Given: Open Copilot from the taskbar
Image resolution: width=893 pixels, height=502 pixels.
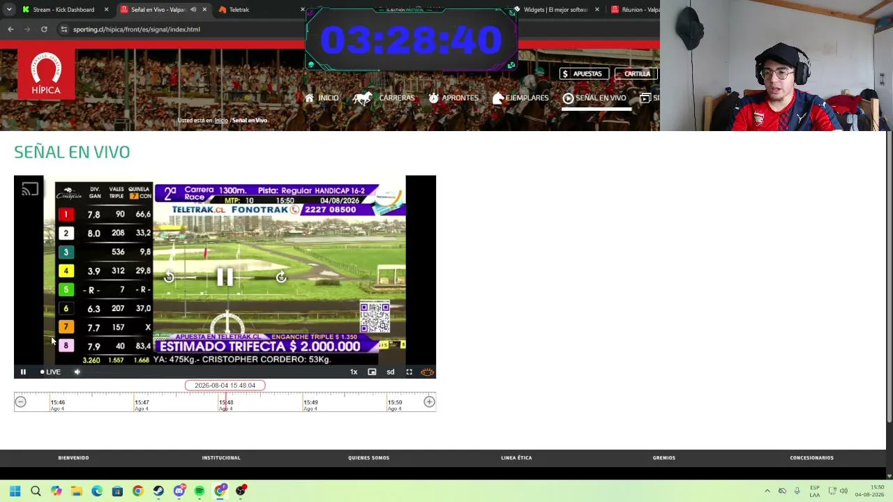Looking at the screenshot, I should pos(56,491).
